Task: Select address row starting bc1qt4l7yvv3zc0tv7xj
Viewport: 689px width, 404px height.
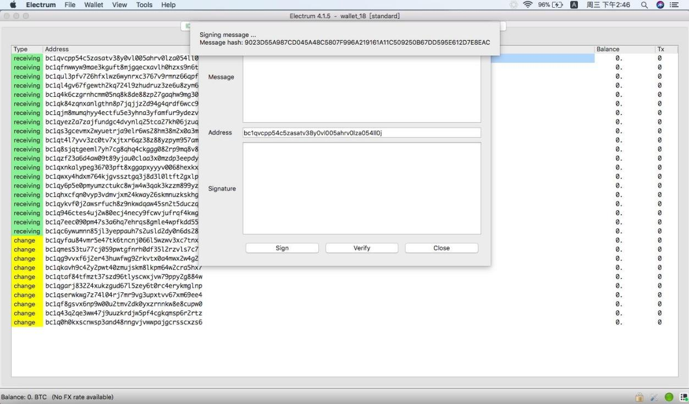Action: coord(122,140)
